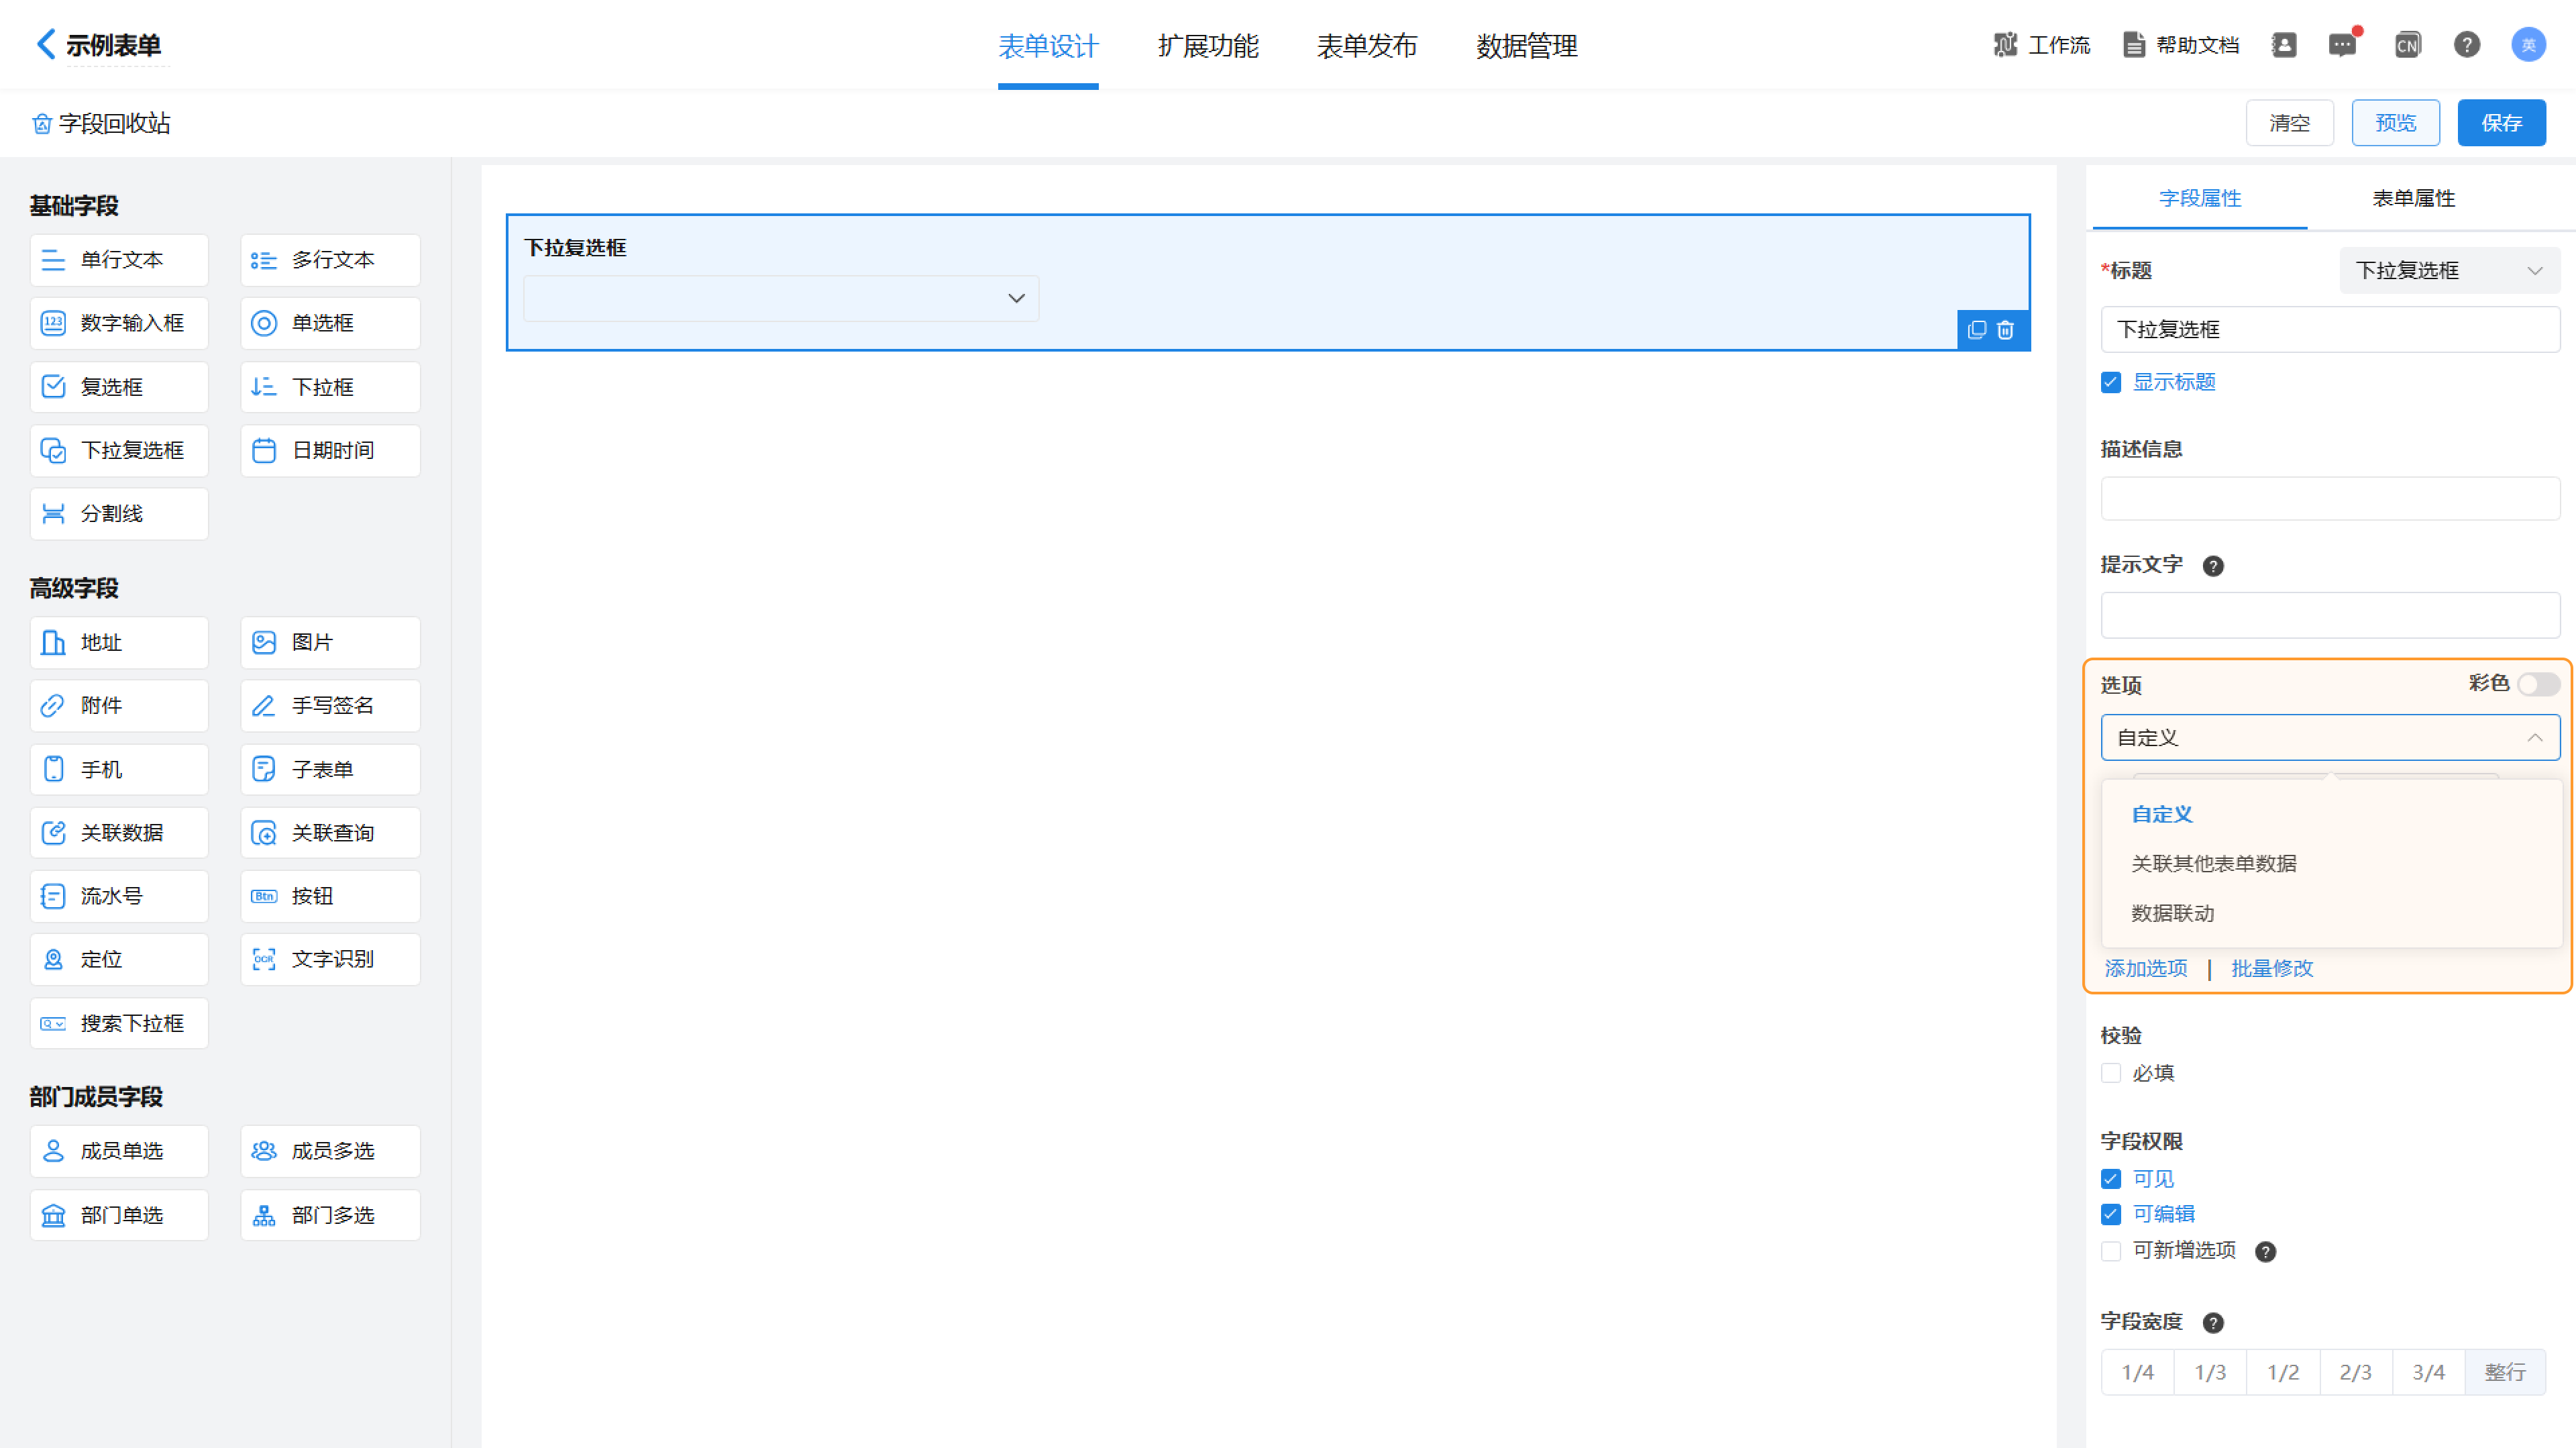The image size is (2576, 1448).
Task: Click the help icon next to 提示文字
Action: [2213, 566]
